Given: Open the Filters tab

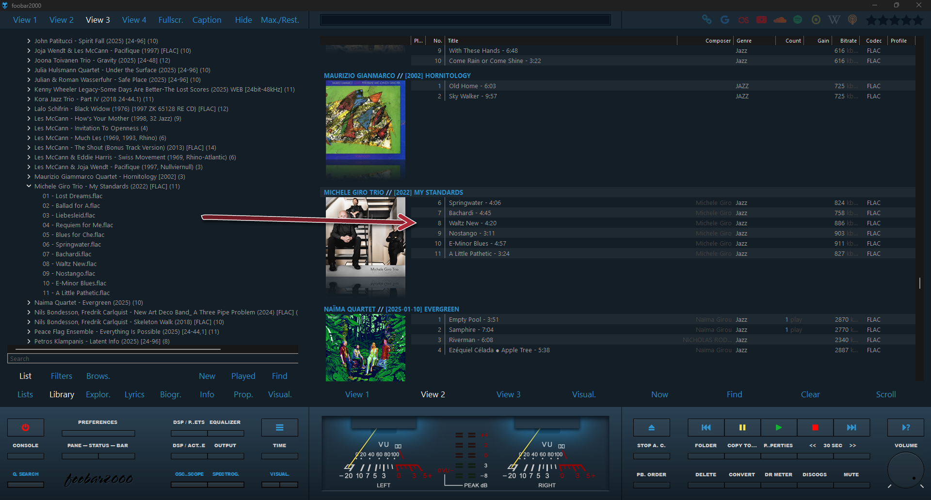Looking at the screenshot, I should 62,376.
